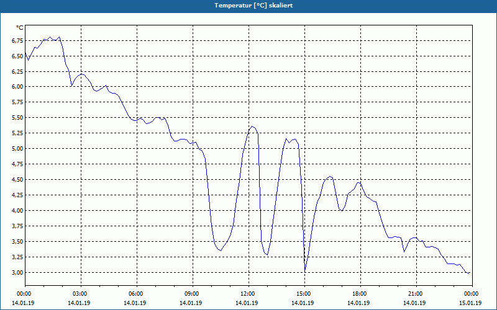Click the 00:00 label above 15.01.19

[x=472, y=294]
